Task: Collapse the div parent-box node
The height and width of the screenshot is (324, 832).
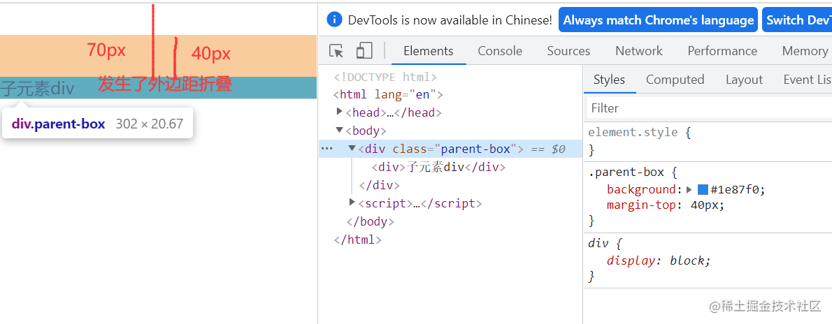Action: click(x=352, y=148)
